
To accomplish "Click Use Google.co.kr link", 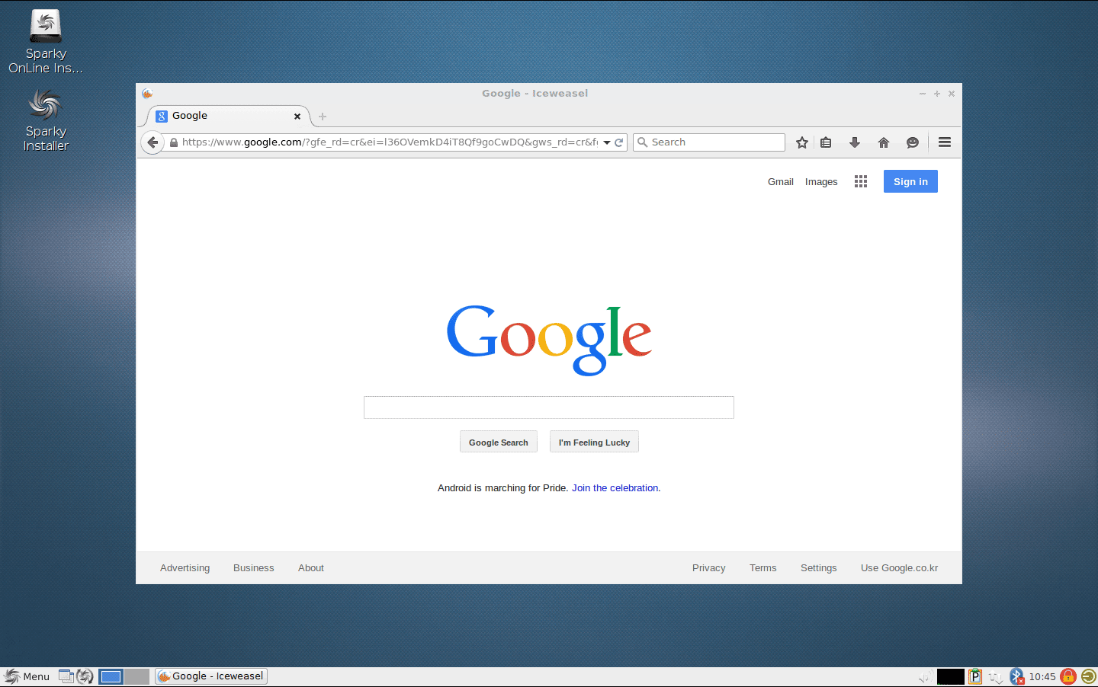I will (x=900, y=568).
